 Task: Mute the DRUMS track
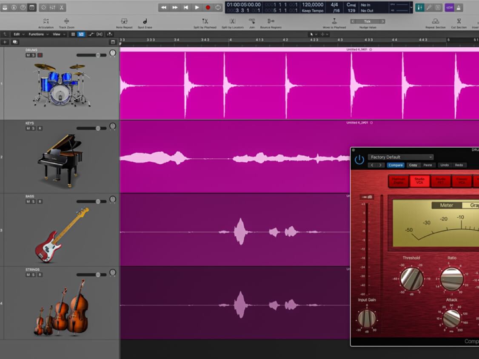coord(28,55)
